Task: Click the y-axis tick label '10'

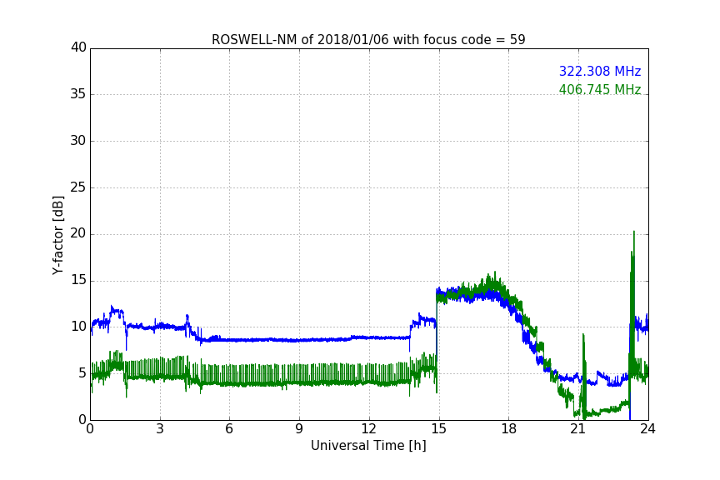Action: tap(78, 327)
